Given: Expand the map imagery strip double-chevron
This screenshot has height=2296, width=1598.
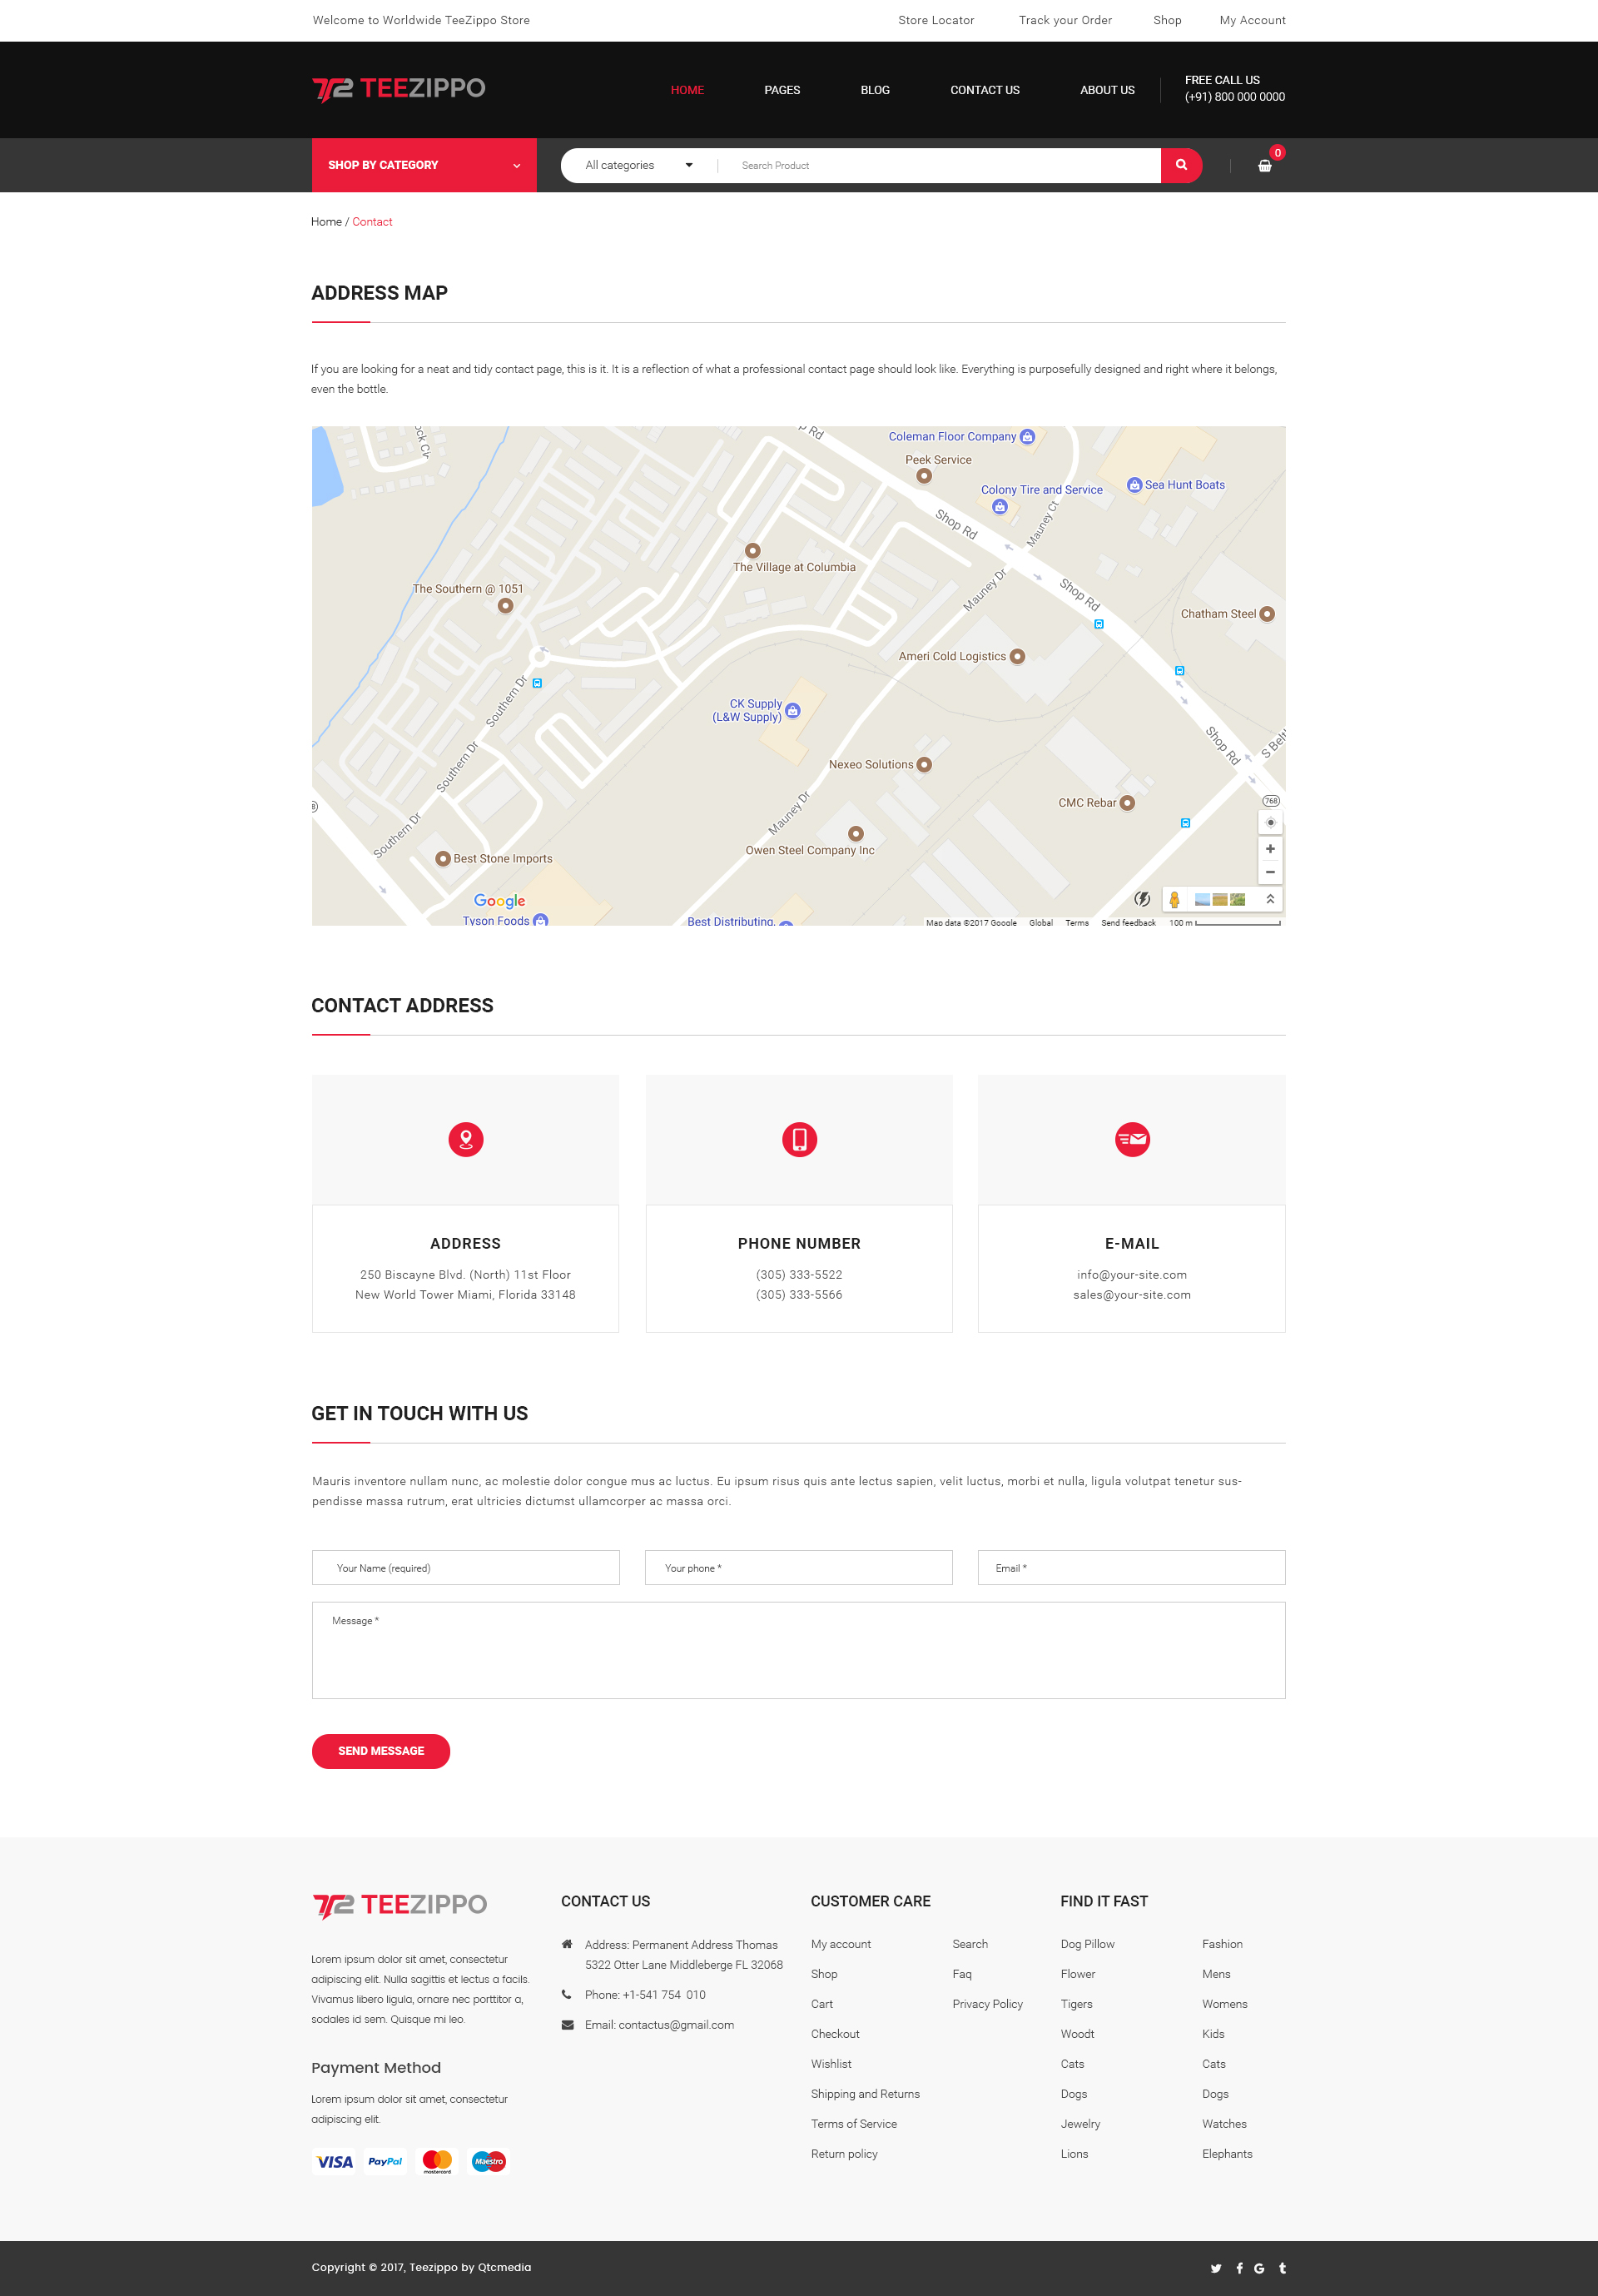Looking at the screenshot, I should tap(1270, 899).
